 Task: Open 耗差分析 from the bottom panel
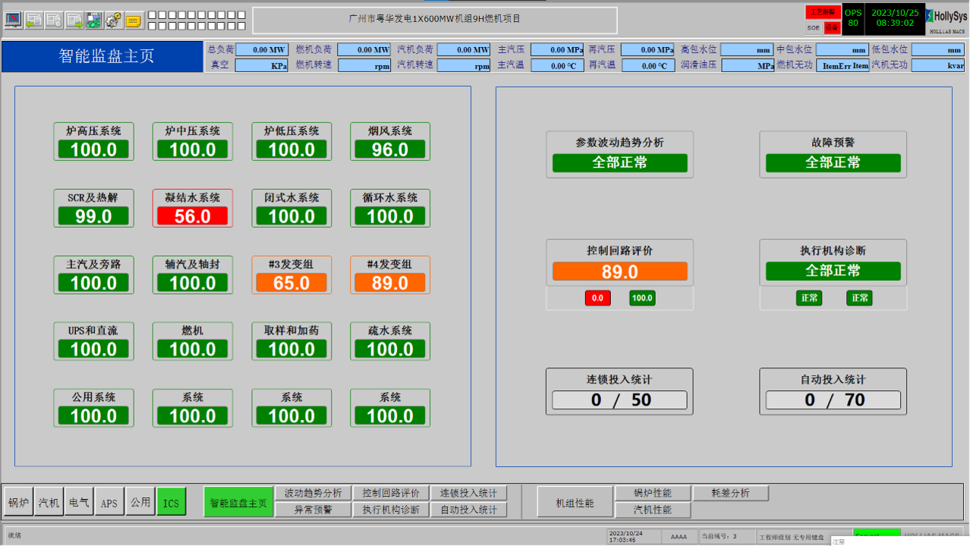pyautogui.click(x=729, y=492)
